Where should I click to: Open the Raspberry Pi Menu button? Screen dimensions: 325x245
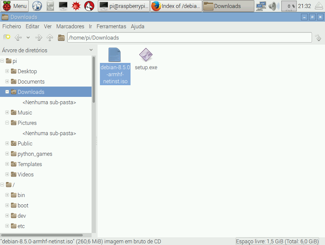click(14, 6)
